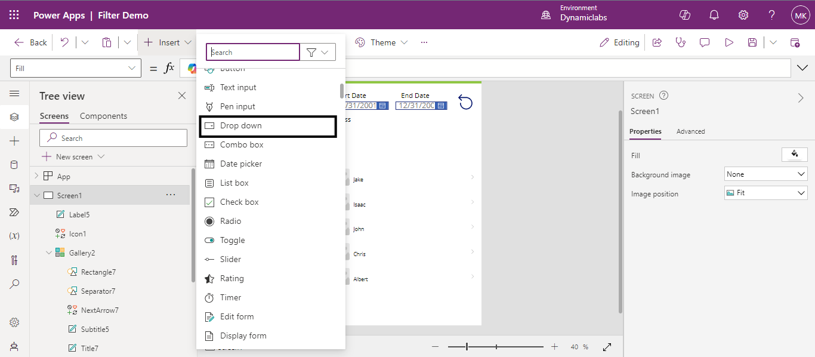Click the fit-to-screen expand icon
This screenshot has height=357, width=815.
(x=607, y=347)
